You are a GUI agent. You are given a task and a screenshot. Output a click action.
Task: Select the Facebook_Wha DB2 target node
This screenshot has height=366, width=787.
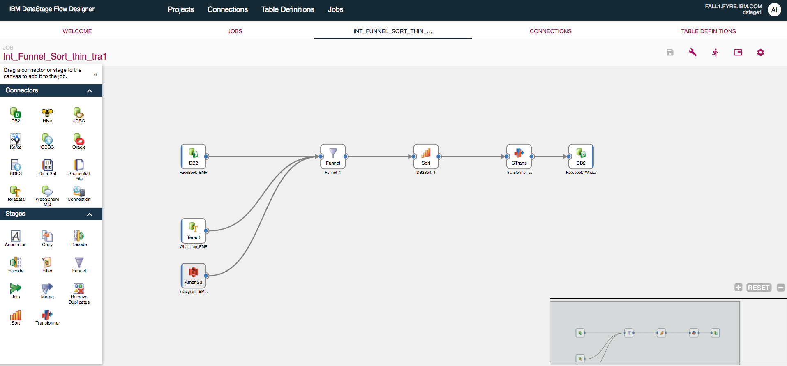(x=581, y=157)
